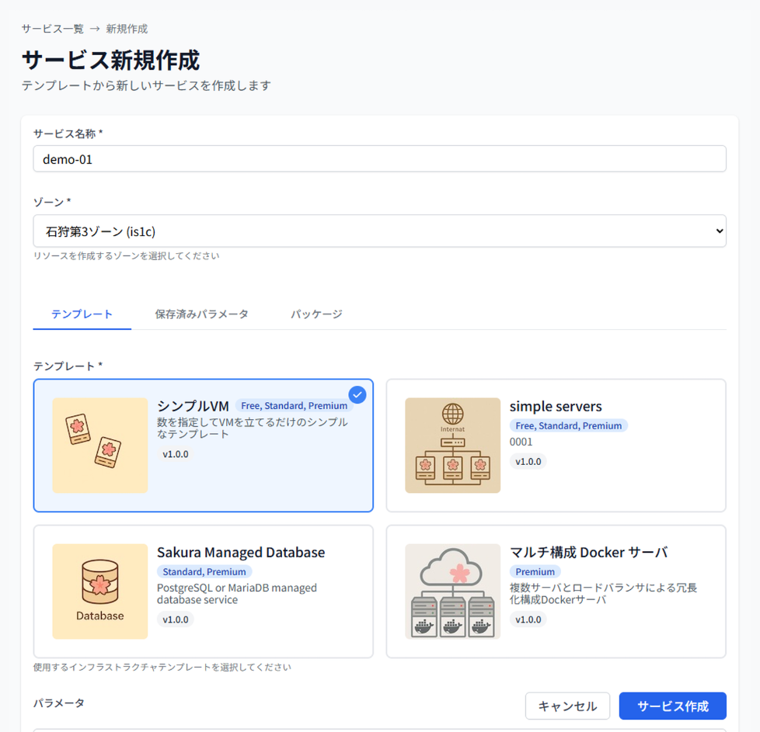Click the キャンセル button

pos(567,706)
